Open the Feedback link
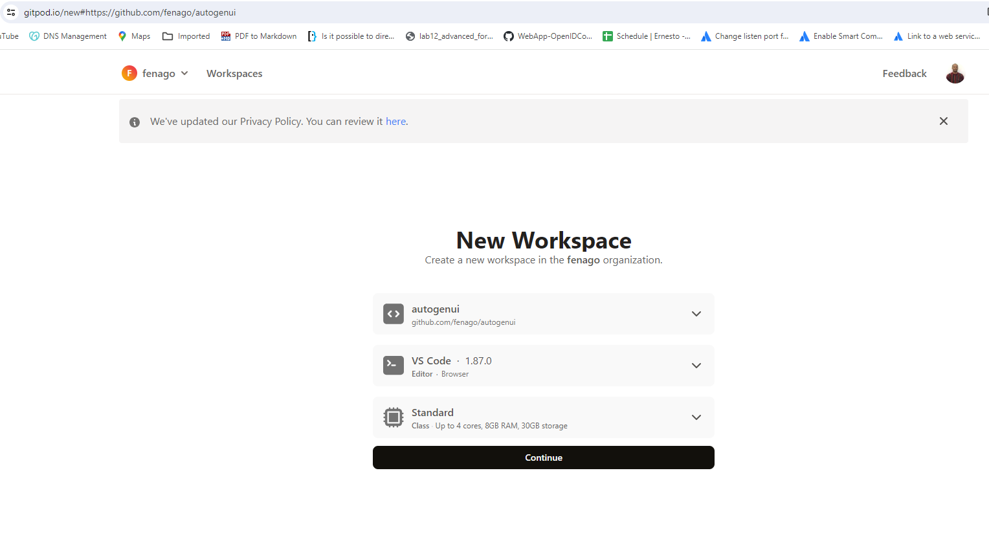This screenshot has height=541, width=989. (x=904, y=74)
